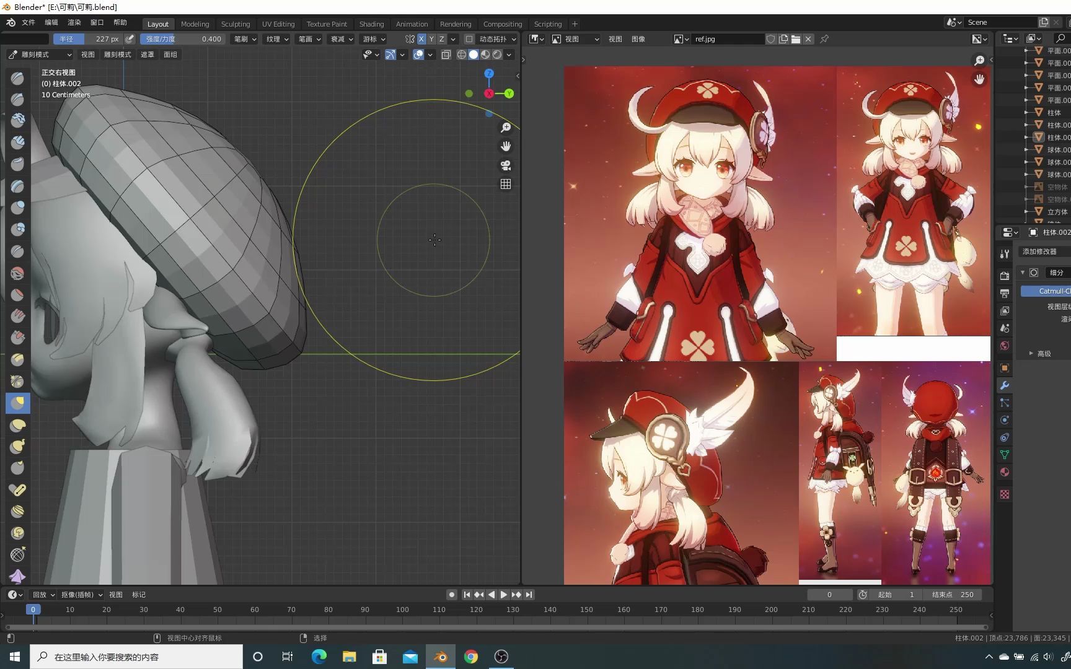Open the 笔画 dropdown

309,39
